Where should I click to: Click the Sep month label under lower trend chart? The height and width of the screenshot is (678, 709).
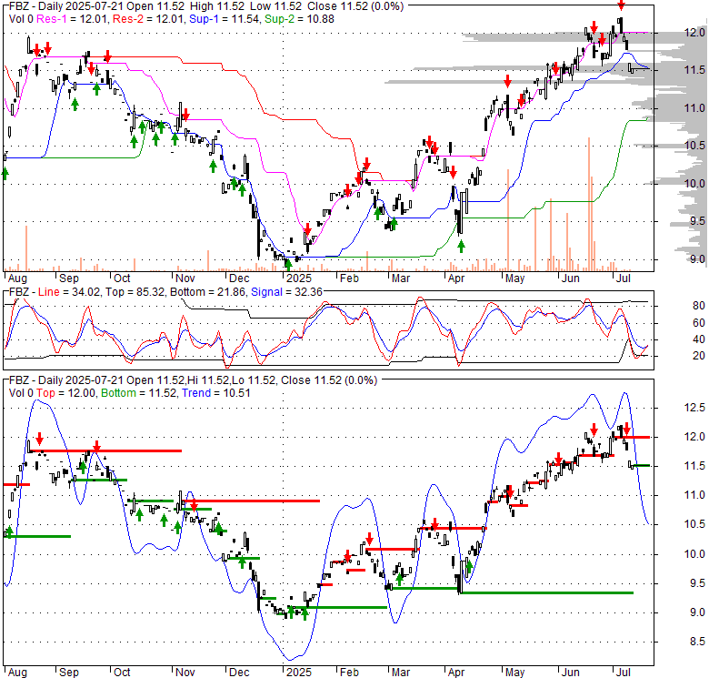[x=69, y=673]
